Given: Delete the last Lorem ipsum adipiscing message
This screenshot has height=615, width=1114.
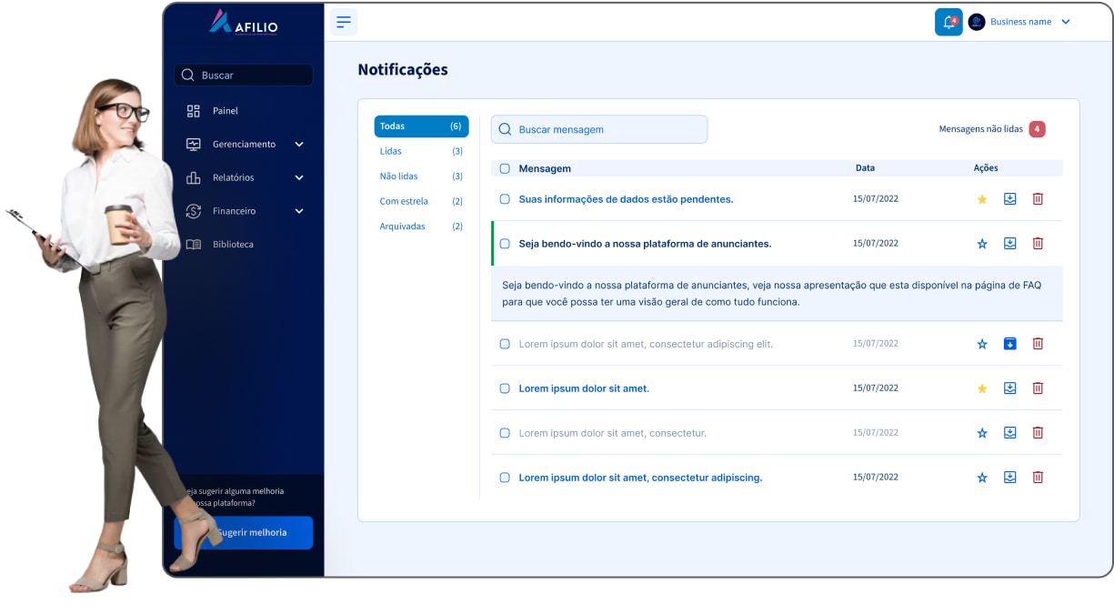Looking at the screenshot, I should tap(1038, 478).
